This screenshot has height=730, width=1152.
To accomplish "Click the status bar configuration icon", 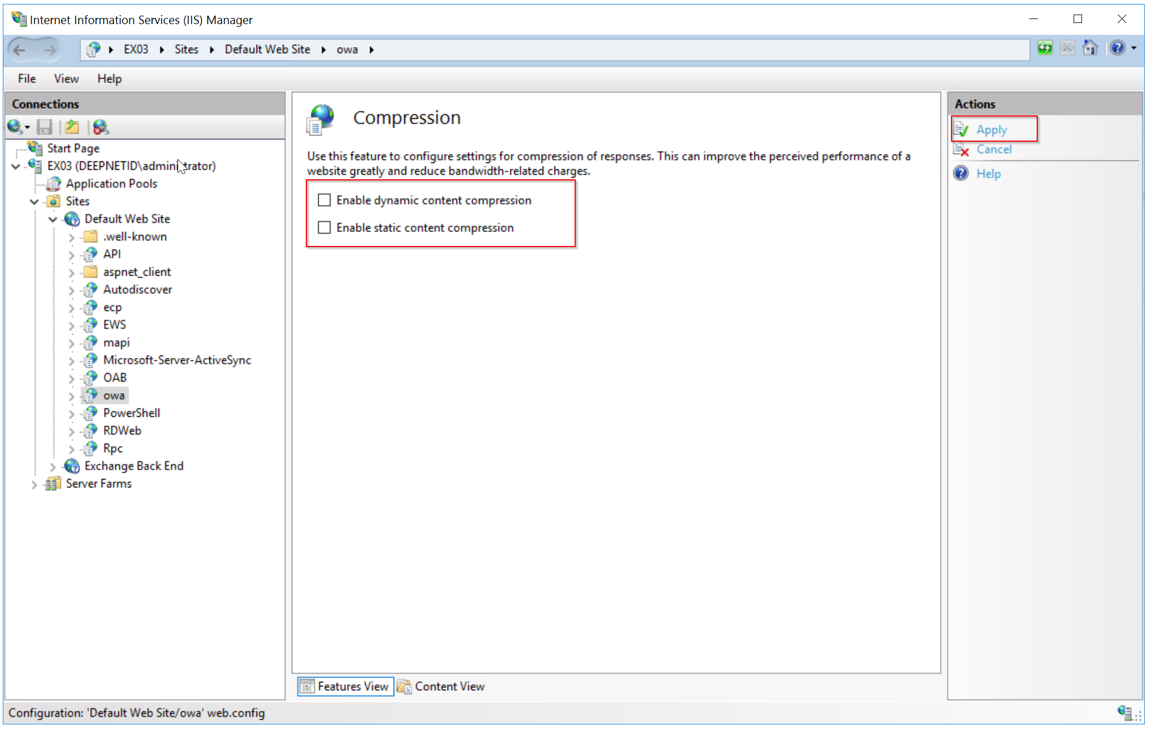I will 1125,712.
